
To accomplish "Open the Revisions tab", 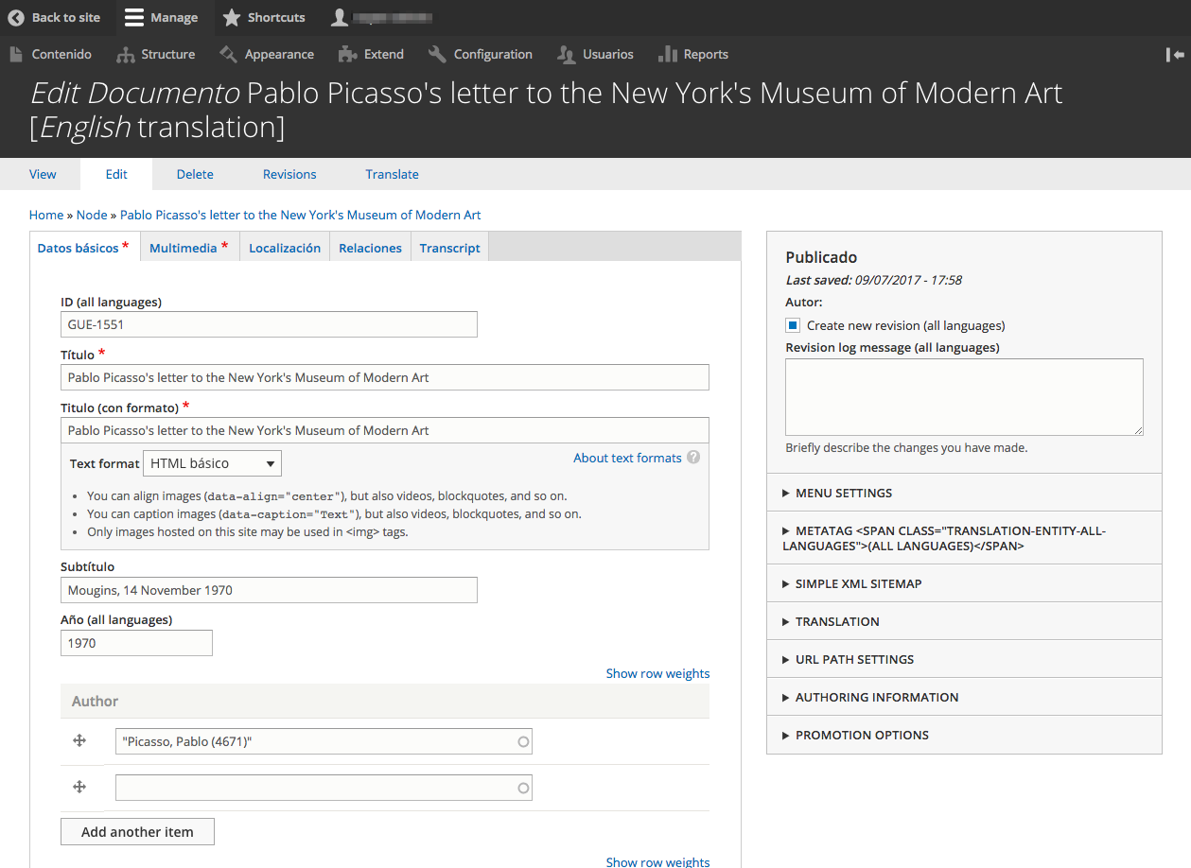I will (x=289, y=174).
